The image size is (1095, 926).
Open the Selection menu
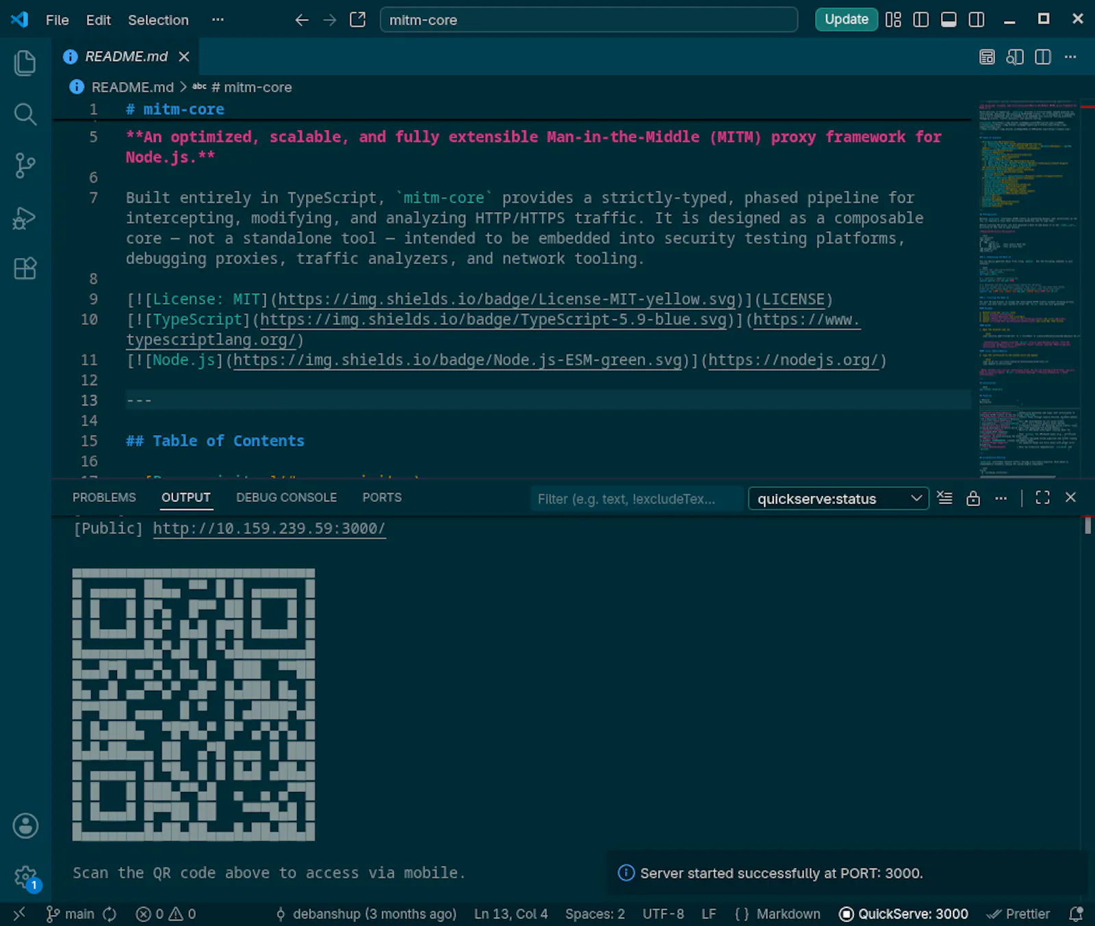pyautogui.click(x=158, y=20)
